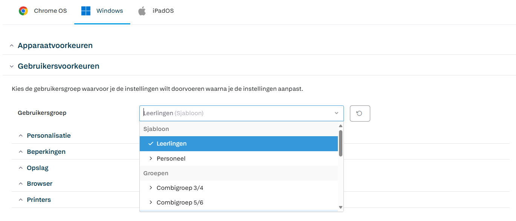Click the reset arrow icon beside Gebruikersgroep

pos(360,113)
